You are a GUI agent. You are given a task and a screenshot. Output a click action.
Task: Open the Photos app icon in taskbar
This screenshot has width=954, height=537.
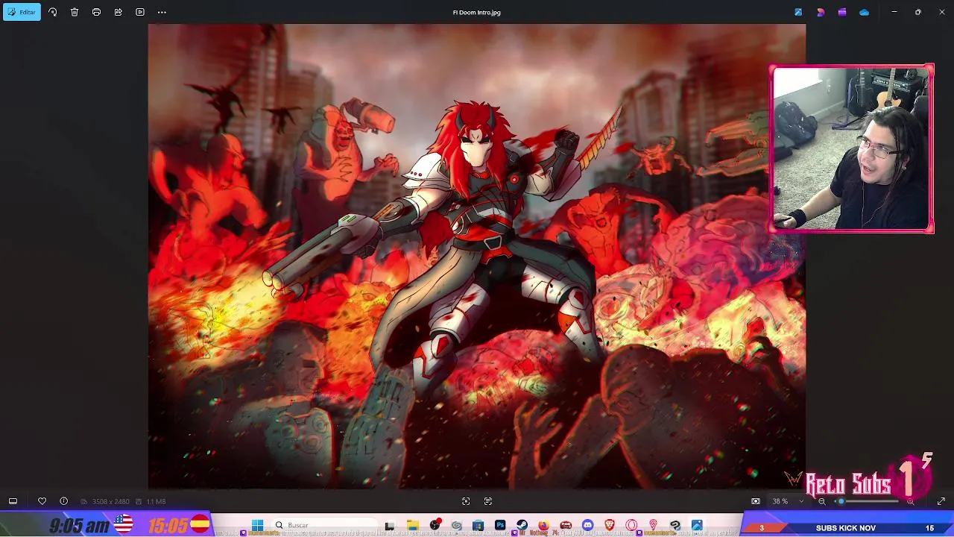click(697, 526)
